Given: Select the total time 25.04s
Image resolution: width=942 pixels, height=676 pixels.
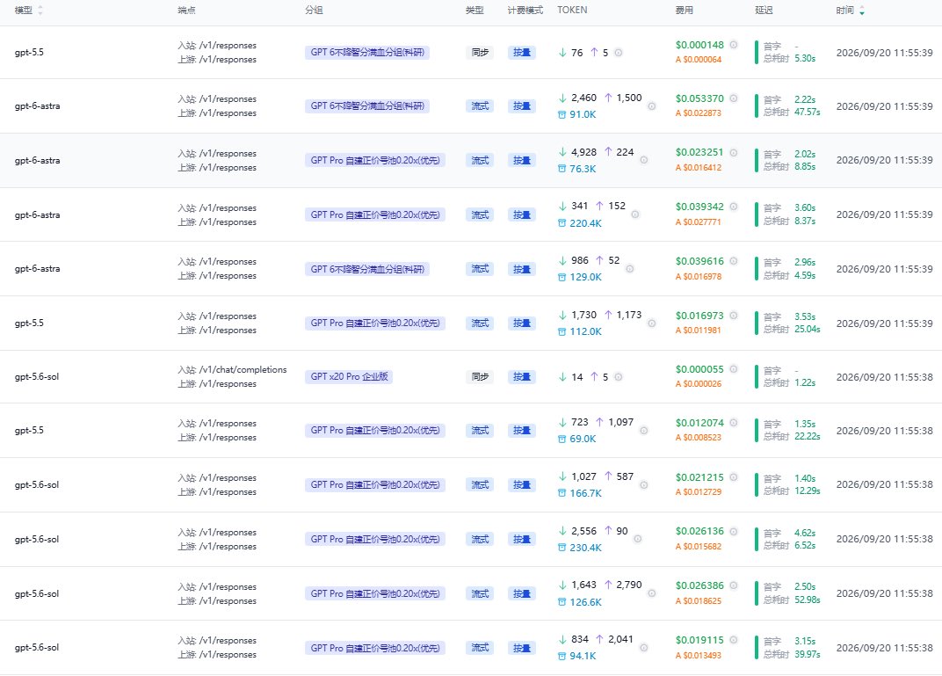Looking at the screenshot, I should [807, 330].
